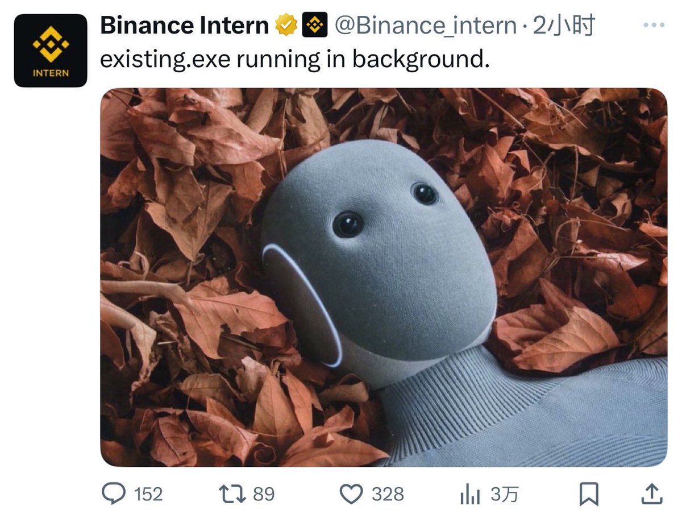Click the 3万 views count

(x=504, y=494)
